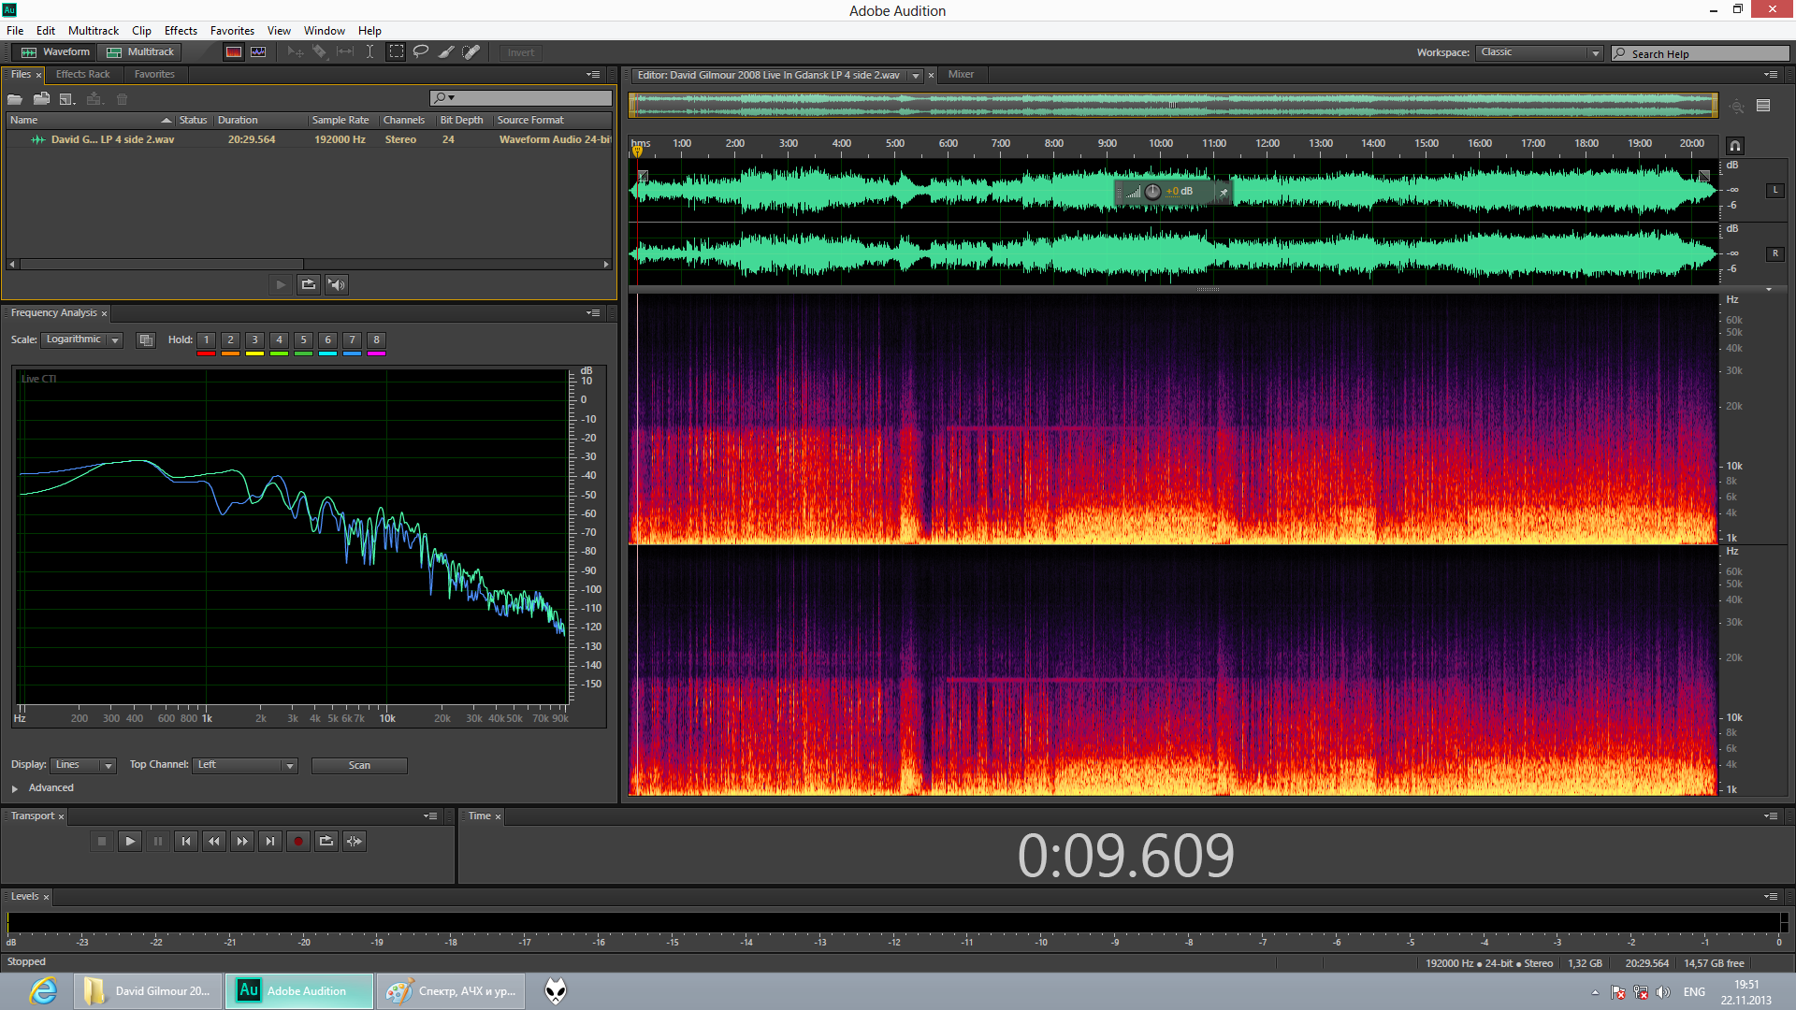
Task: Select the Spot Healing Brush tool
Action: click(471, 52)
